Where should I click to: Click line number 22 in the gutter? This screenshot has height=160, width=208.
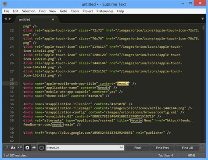pyautogui.click(x=12, y=30)
